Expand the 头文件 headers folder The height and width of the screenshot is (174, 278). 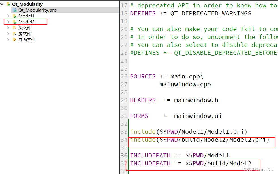click(8, 28)
